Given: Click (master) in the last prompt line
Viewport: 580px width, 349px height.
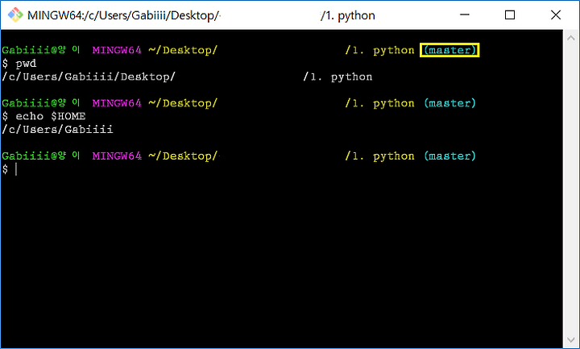Looking at the screenshot, I should click(449, 156).
